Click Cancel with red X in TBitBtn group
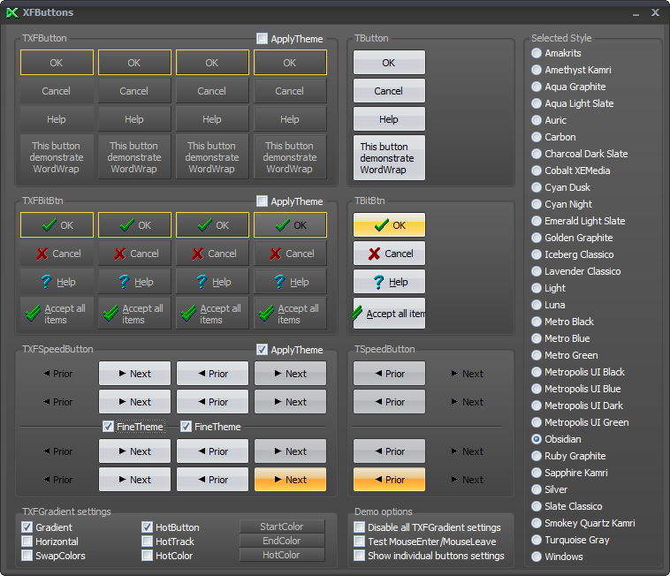This screenshot has width=670, height=576. click(389, 254)
